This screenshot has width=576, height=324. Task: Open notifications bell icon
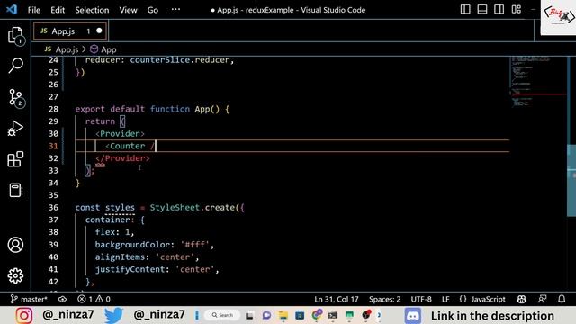click(x=562, y=299)
